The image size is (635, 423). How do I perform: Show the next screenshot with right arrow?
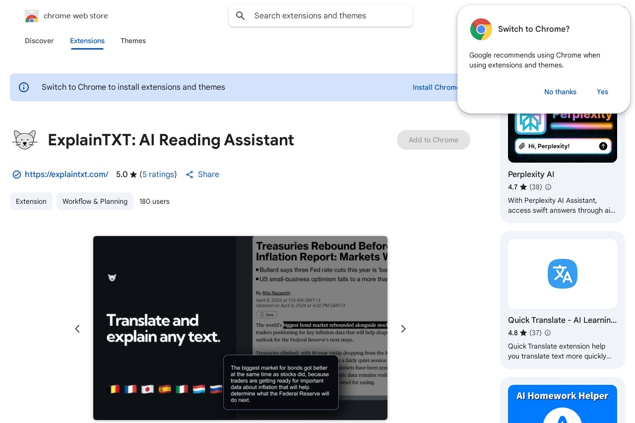click(x=403, y=329)
